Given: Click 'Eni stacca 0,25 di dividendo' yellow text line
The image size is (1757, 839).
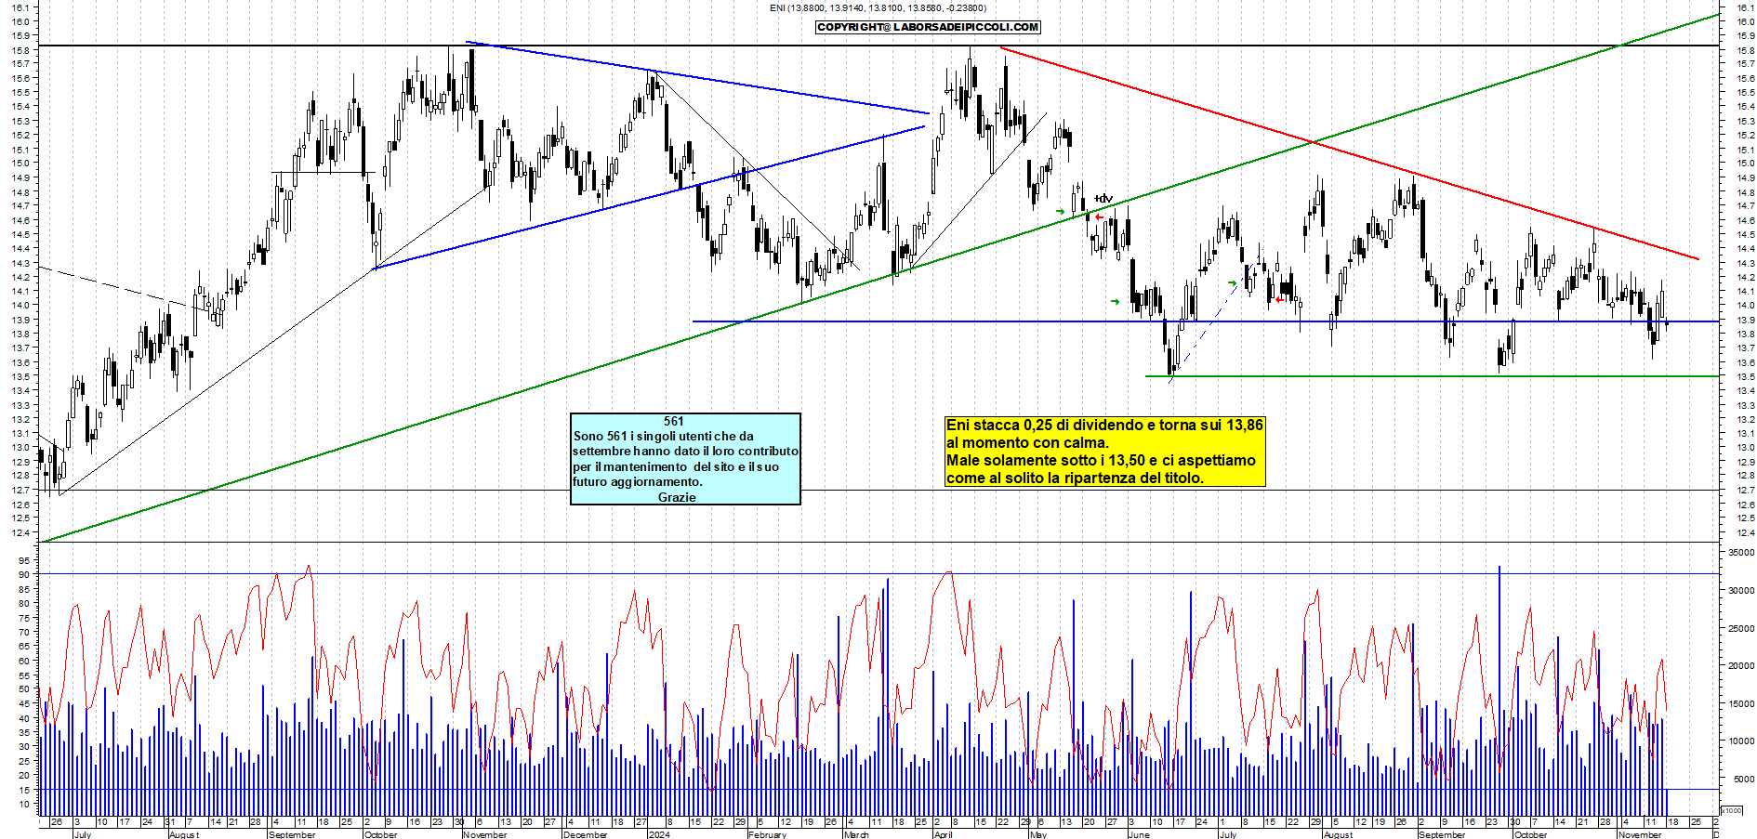Looking at the screenshot, I should (x=1104, y=425).
